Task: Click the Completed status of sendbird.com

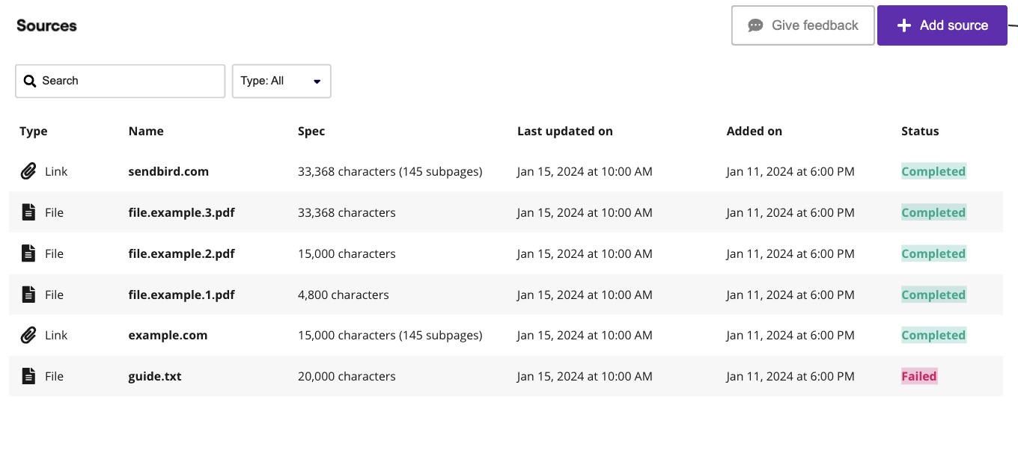Action: pos(933,171)
